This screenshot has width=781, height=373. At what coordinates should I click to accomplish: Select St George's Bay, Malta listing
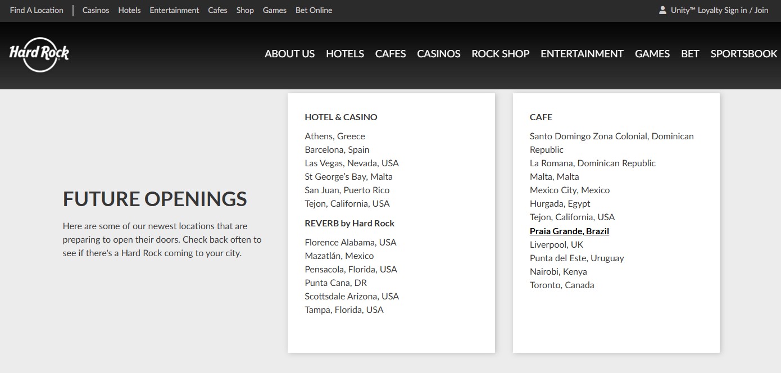pos(349,176)
